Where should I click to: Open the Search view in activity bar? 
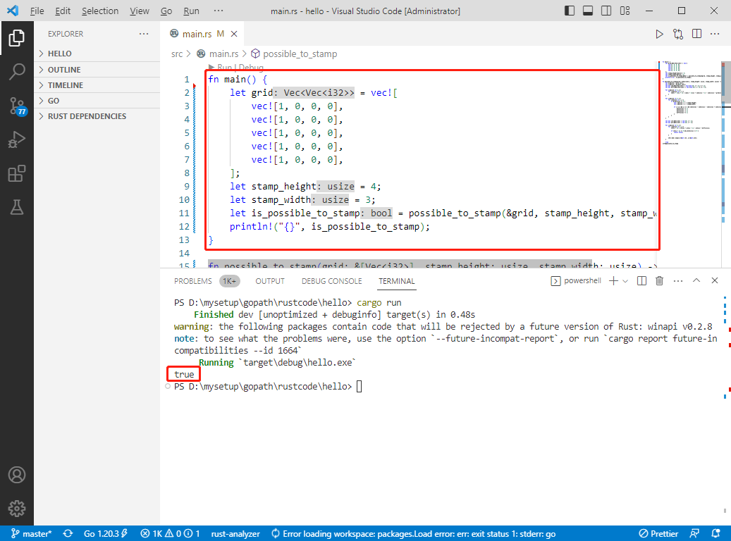[17, 72]
